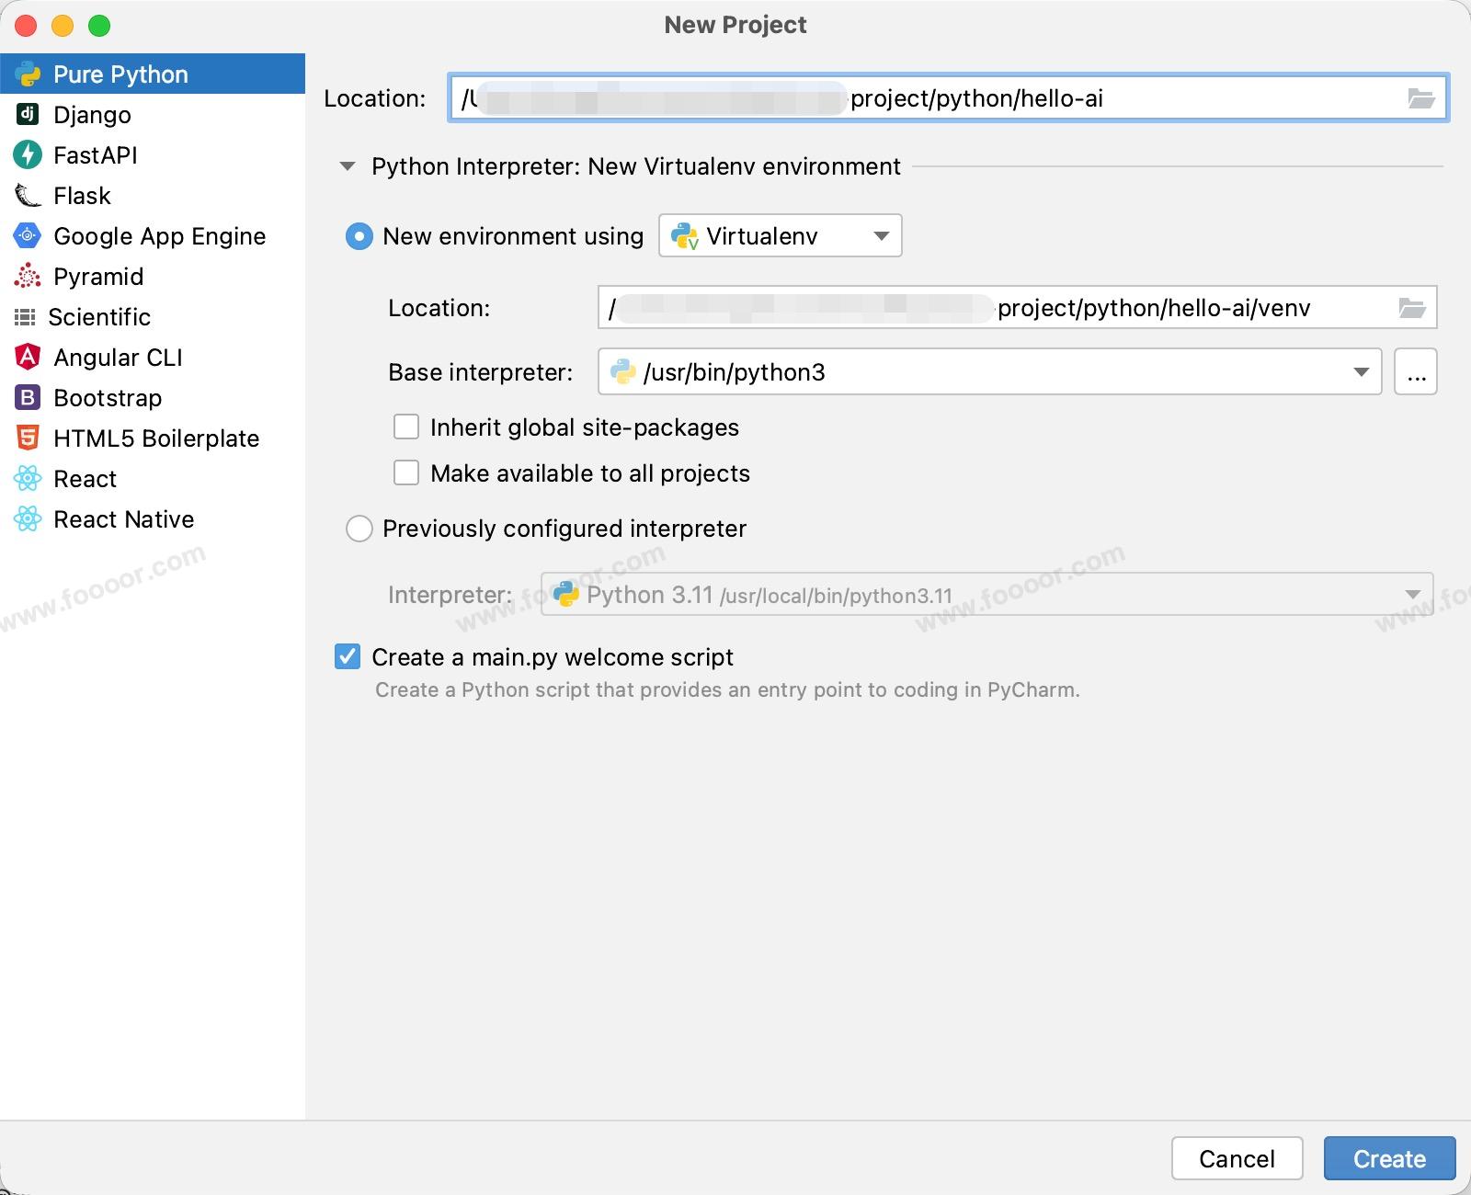Image resolution: width=1471 pixels, height=1195 pixels.
Task: Browse folder for project Location
Action: [1420, 98]
